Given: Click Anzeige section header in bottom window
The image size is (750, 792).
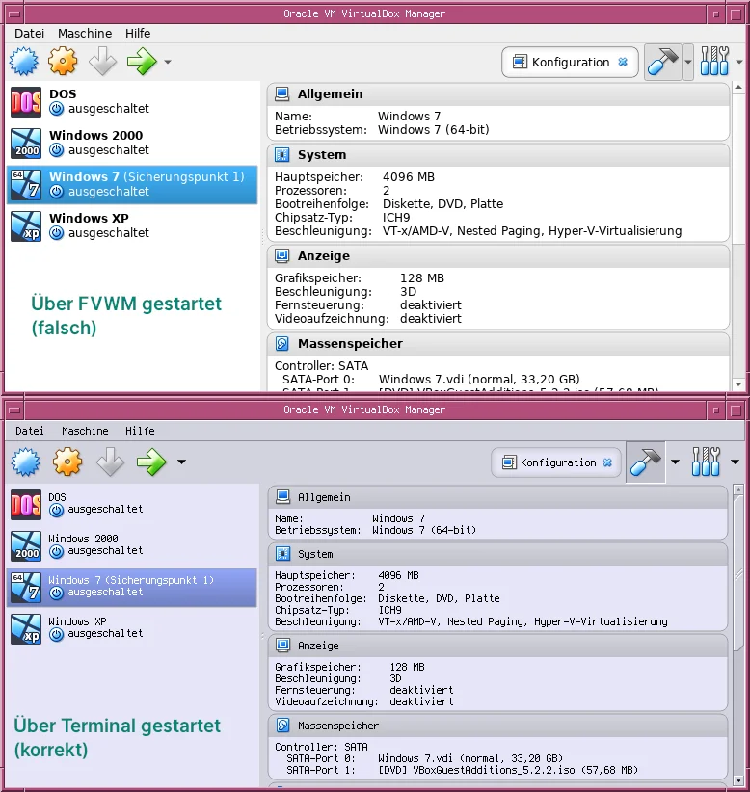Looking at the screenshot, I should pos(497,646).
